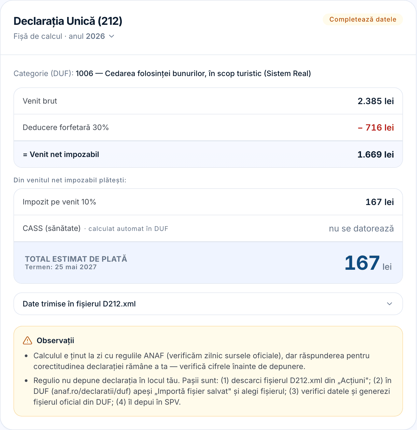Click the Venit net impozabil label
The width and height of the screenshot is (417, 430).
61,154
